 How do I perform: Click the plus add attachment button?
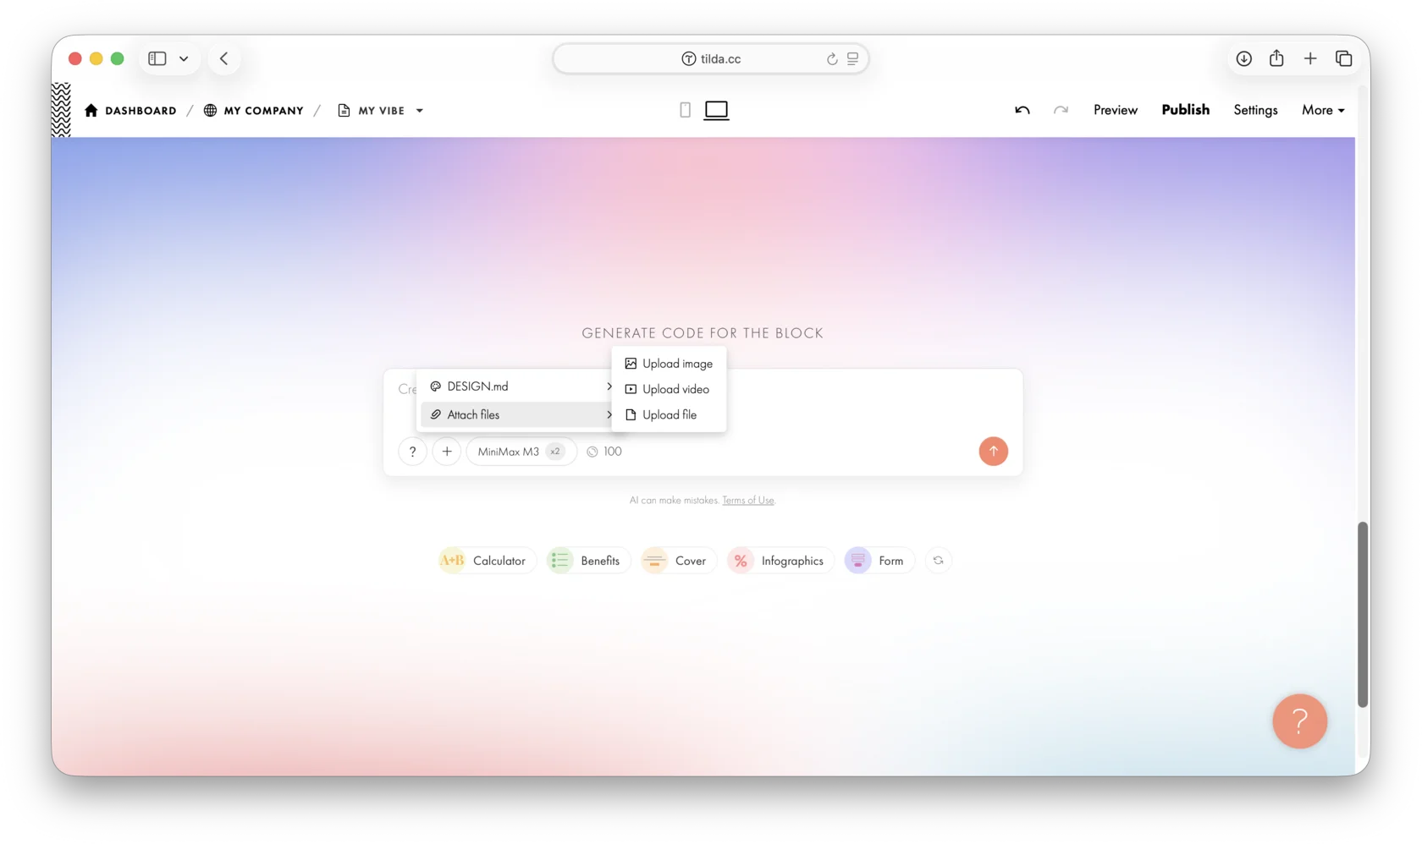pyautogui.click(x=447, y=452)
